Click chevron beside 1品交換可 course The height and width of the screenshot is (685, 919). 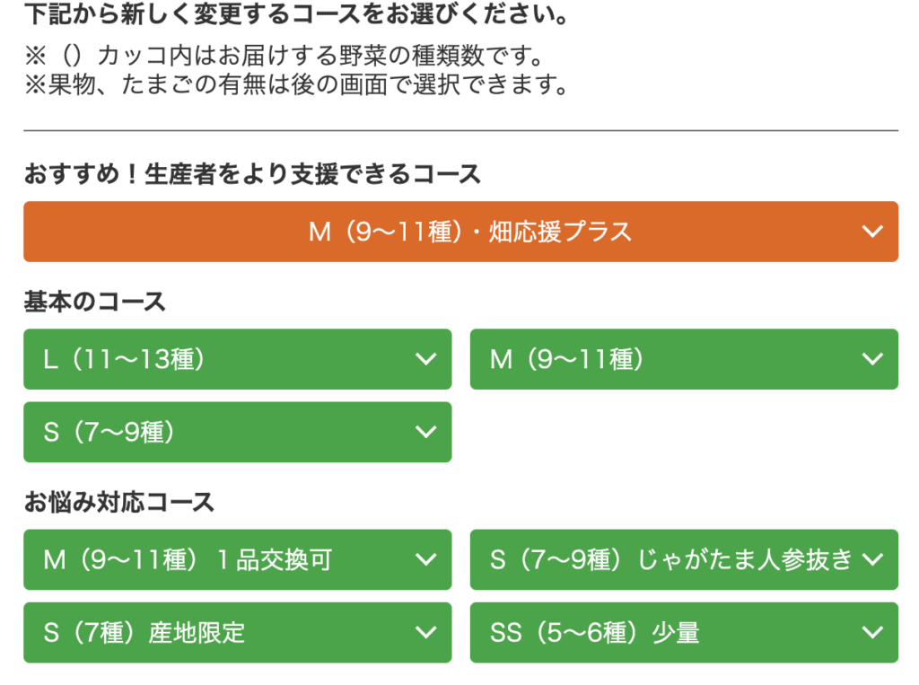[426, 559]
